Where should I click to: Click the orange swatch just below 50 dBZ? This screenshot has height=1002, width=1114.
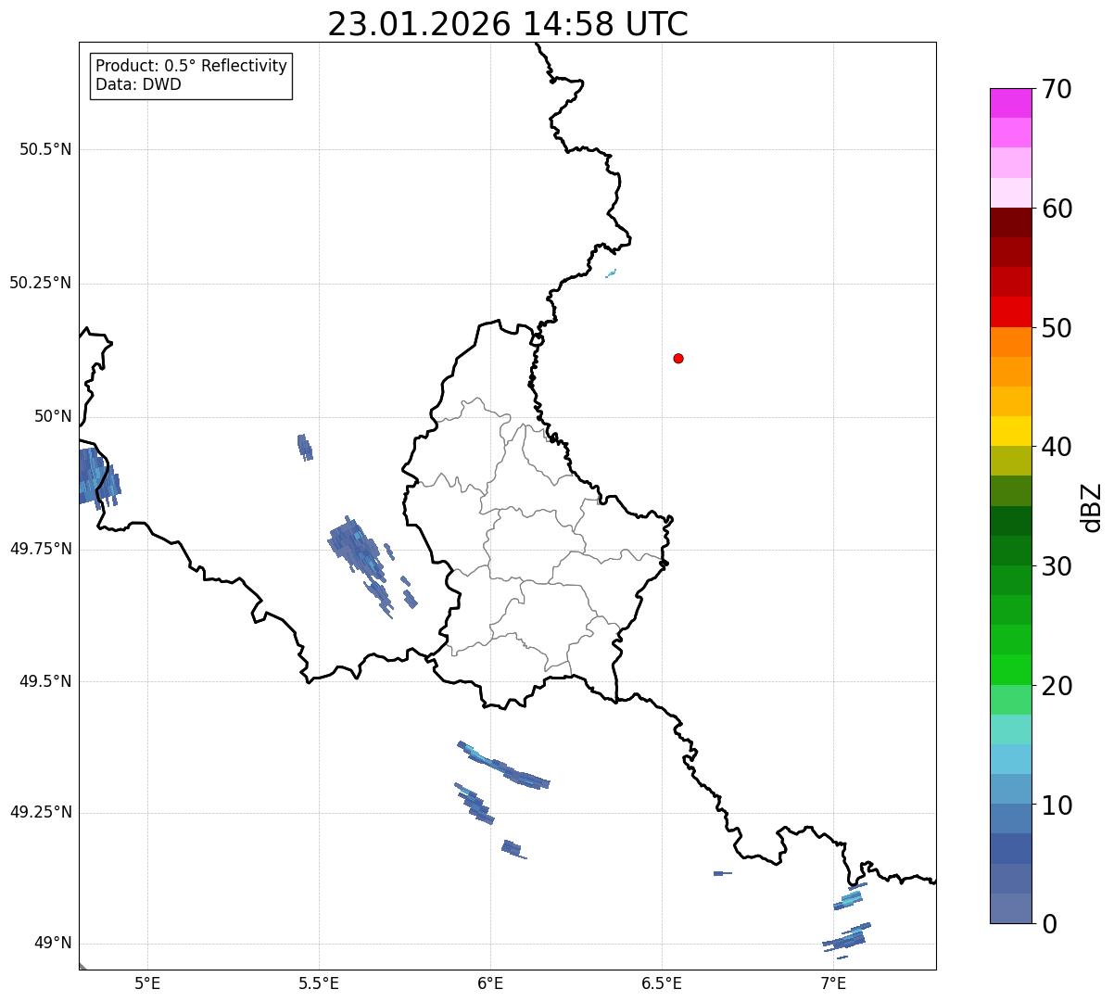(1010, 342)
